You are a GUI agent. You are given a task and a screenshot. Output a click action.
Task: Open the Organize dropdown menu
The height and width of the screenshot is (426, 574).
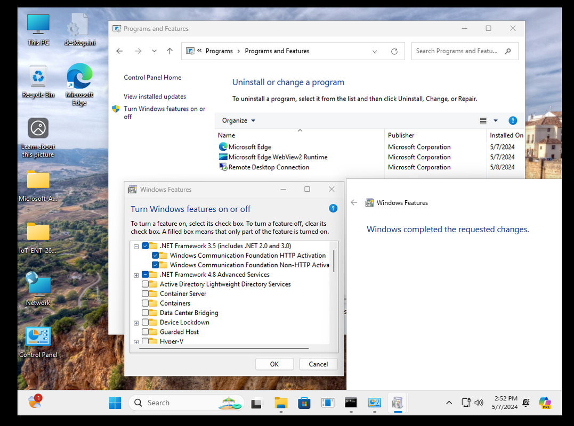[238, 121]
